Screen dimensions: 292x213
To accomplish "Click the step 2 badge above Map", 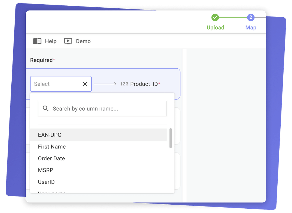I will coord(251,17).
